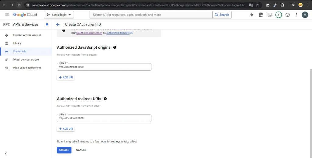The width and height of the screenshot is (312, 158).
Task: Activate Cloud Shell terminal icon
Action: pyautogui.click(x=269, y=15)
